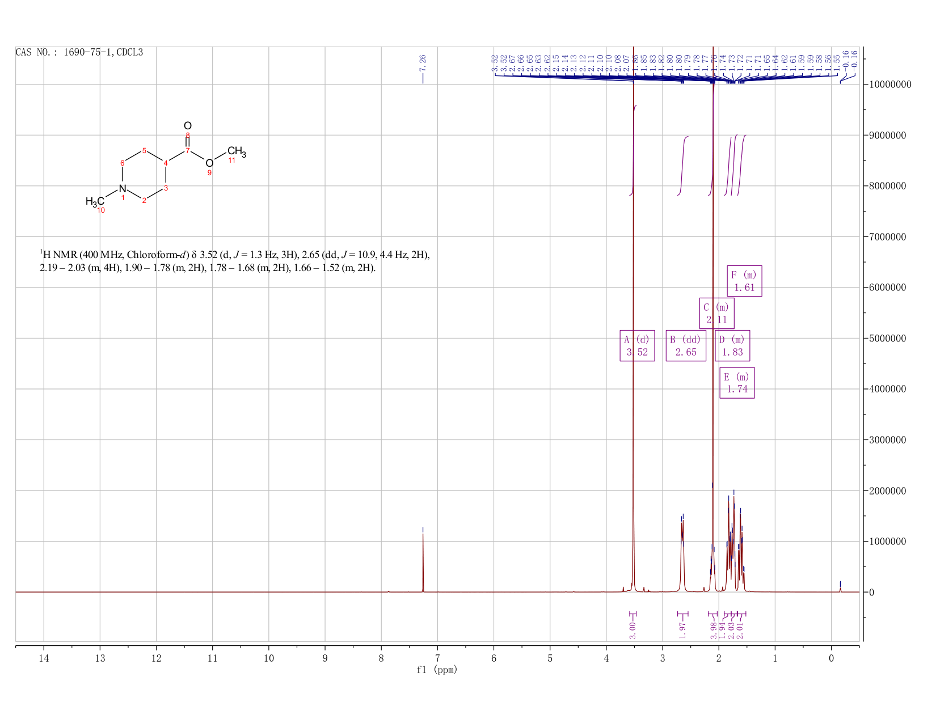
Task: Click the integral value 3.00
Action: [633, 629]
